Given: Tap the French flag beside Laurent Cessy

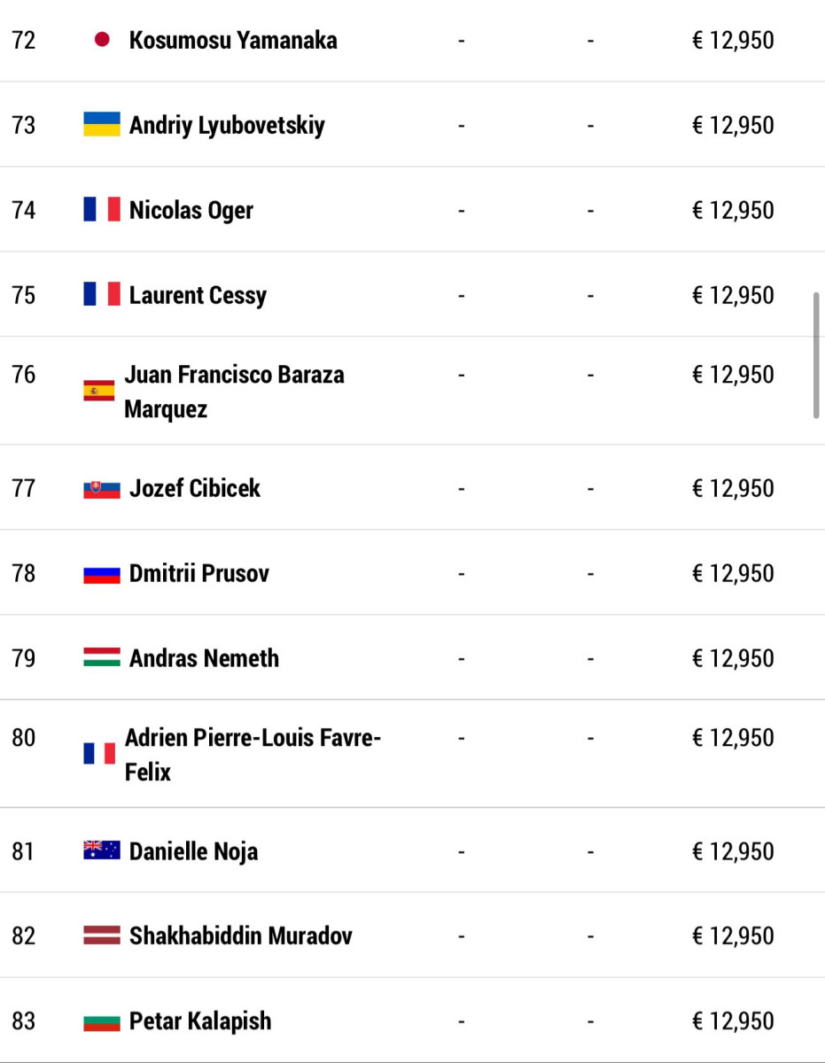Looking at the screenshot, I should (102, 295).
